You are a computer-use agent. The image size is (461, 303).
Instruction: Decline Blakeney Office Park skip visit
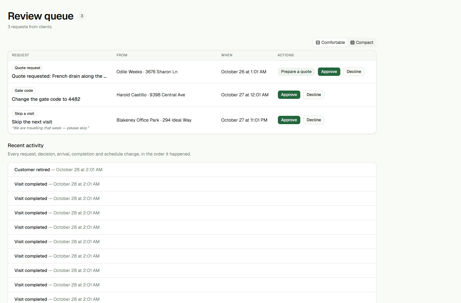click(x=314, y=120)
